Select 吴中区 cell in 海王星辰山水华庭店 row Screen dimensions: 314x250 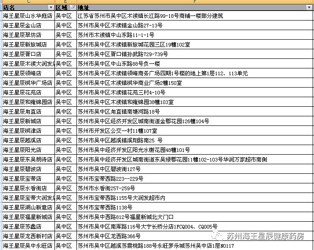pyautogui.click(x=66, y=16)
